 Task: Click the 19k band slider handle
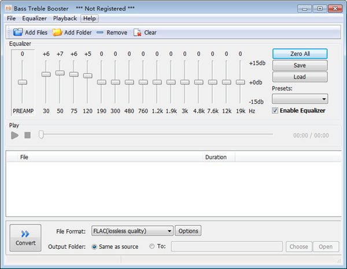[241, 82]
